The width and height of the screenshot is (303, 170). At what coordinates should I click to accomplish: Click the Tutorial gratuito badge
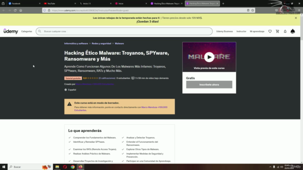point(73,78)
